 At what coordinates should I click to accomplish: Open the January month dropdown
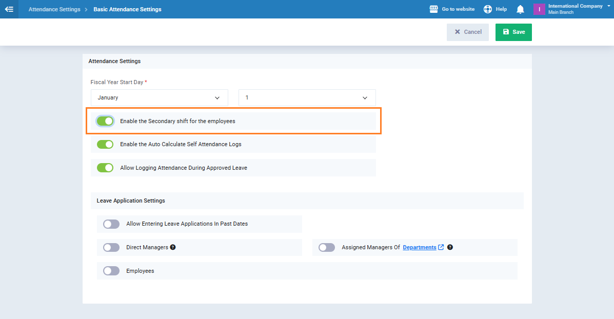pos(159,97)
